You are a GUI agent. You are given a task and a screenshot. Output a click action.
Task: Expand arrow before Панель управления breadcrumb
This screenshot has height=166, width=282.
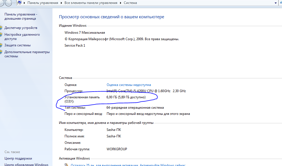point(24,3)
